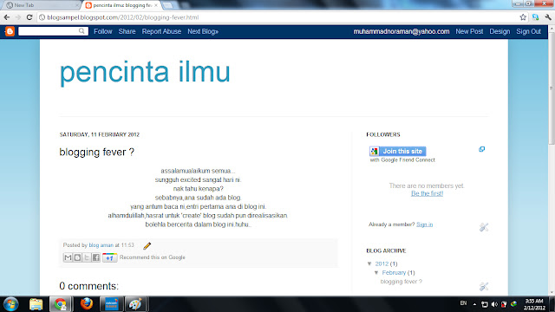
Task: Click Be the first! link
Action: coord(427,193)
